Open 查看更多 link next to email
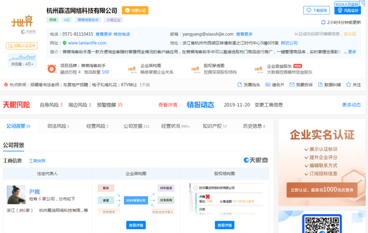Viewport: 368px width, 233px height. [x=244, y=34]
